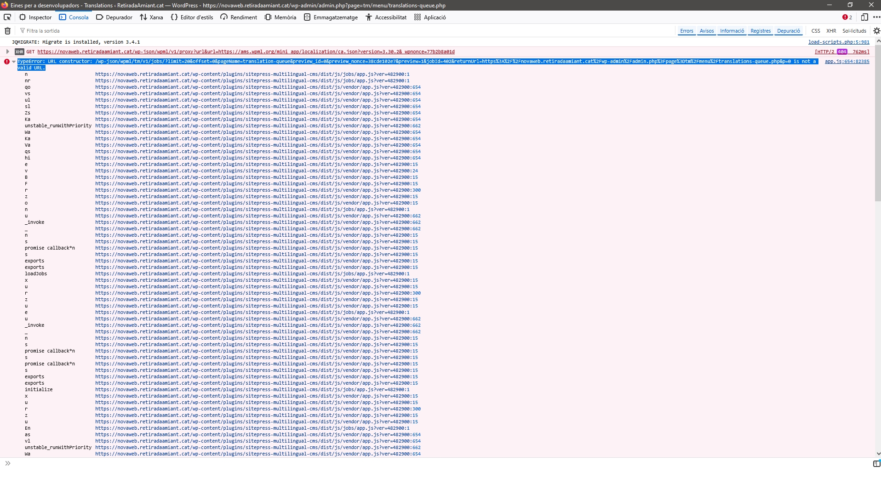Screen dimensions: 881x478
Task: Open the Emmagatzematge tab
Action: (331, 17)
